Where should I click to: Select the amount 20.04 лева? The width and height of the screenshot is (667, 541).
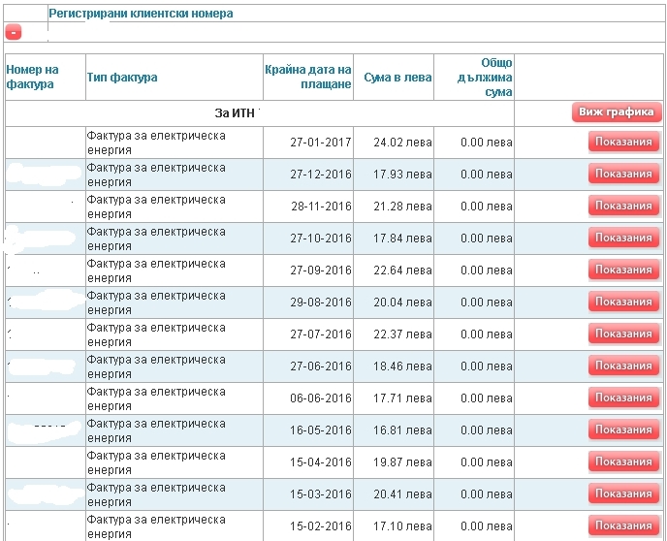pos(403,302)
